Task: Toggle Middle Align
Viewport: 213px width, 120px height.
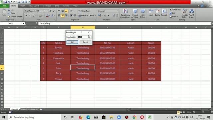Action: (x=63, y=11)
